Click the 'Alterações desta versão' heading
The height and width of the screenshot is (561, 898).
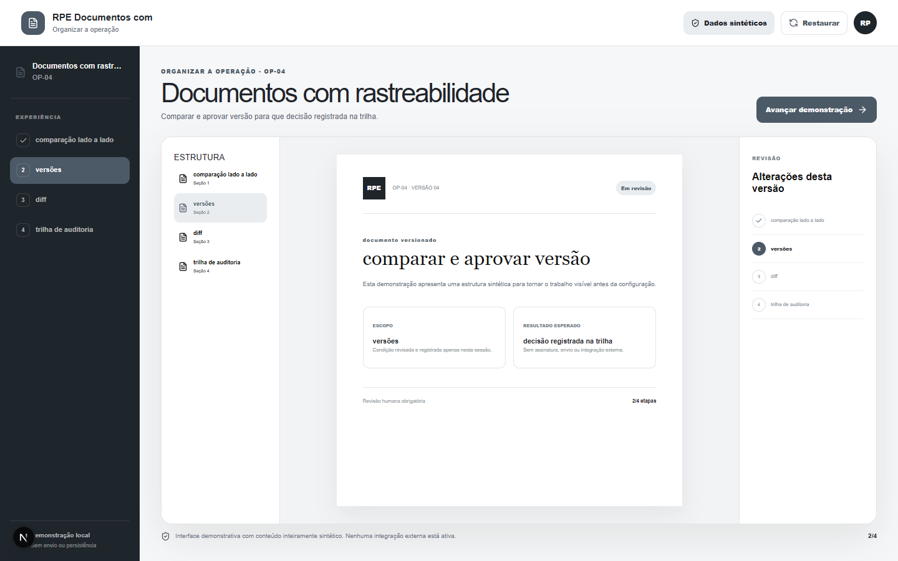pyautogui.click(x=792, y=183)
